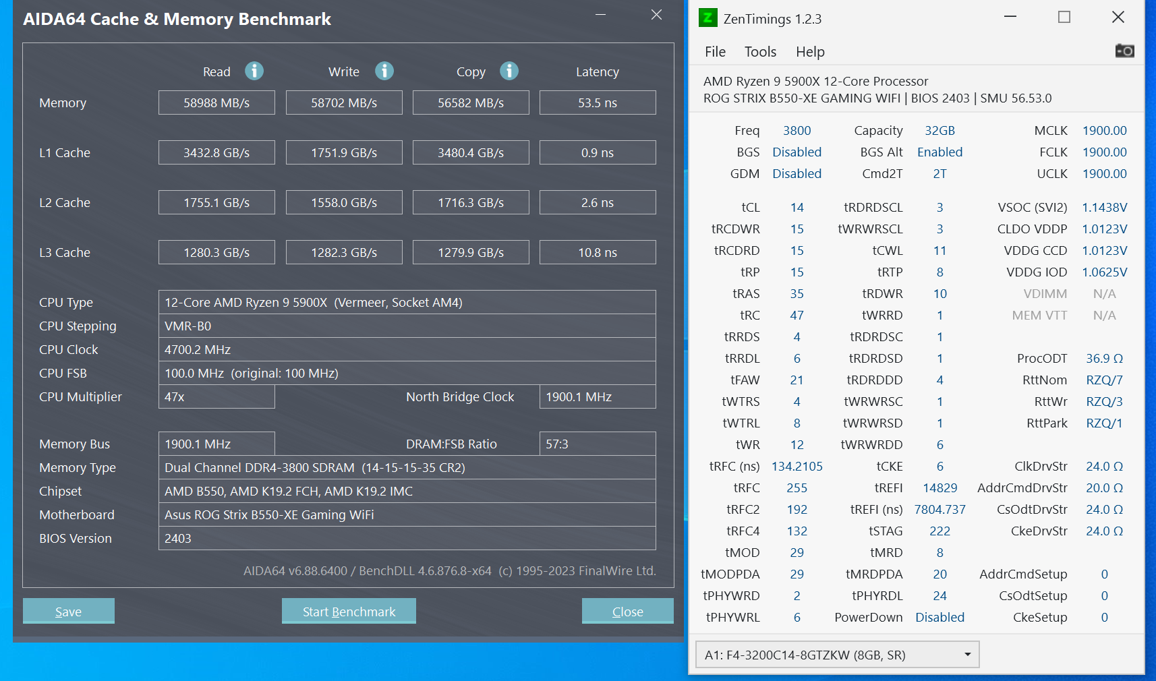The height and width of the screenshot is (681, 1156).
Task: Click the PowerDown value Disabled
Action: [x=940, y=617]
